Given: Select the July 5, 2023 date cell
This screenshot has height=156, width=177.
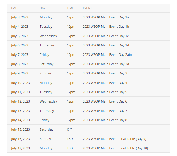Looking at the screenshot, I should click(20, 36).
